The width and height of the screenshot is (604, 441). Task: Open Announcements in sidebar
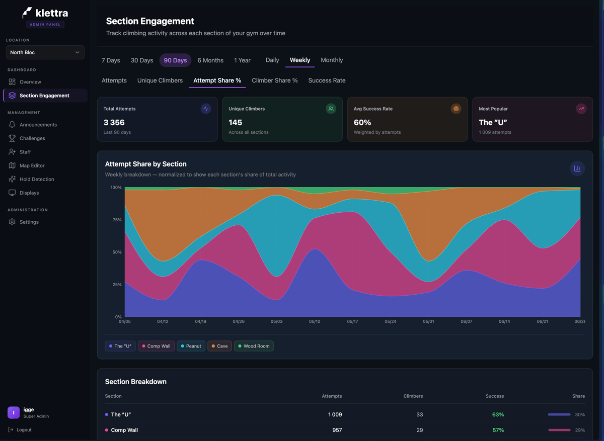pyautogui.click(x=45, y=125)
